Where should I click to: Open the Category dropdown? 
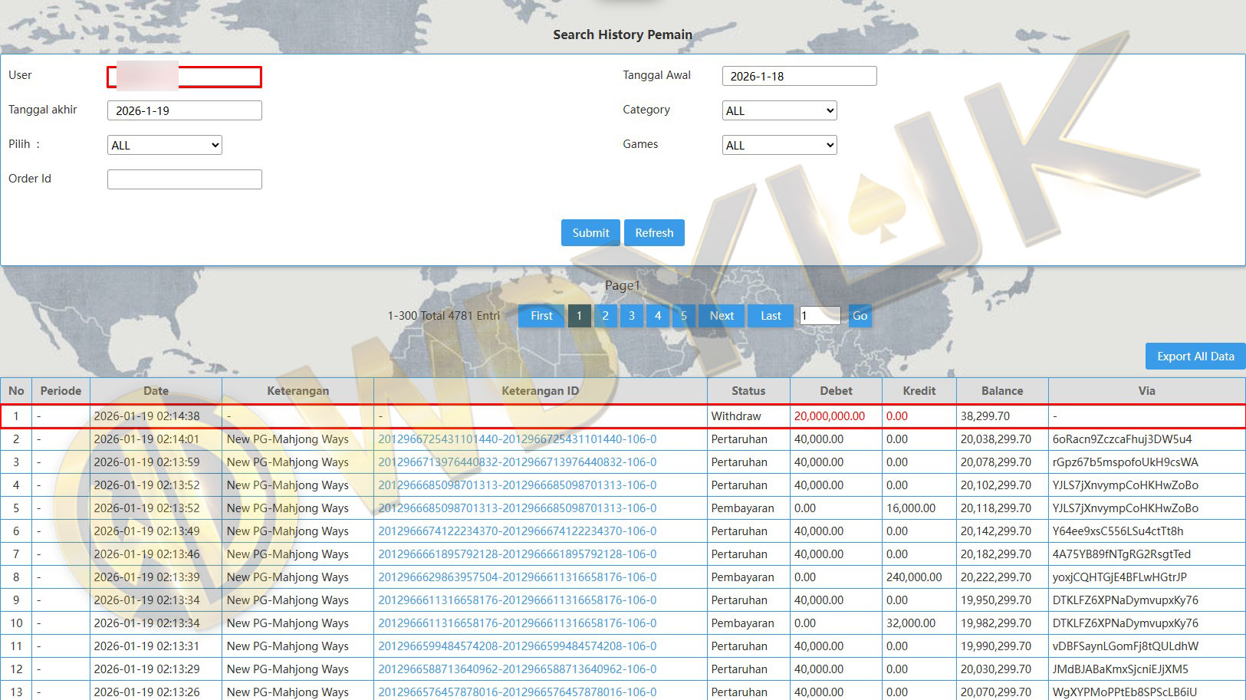point(779,111)
